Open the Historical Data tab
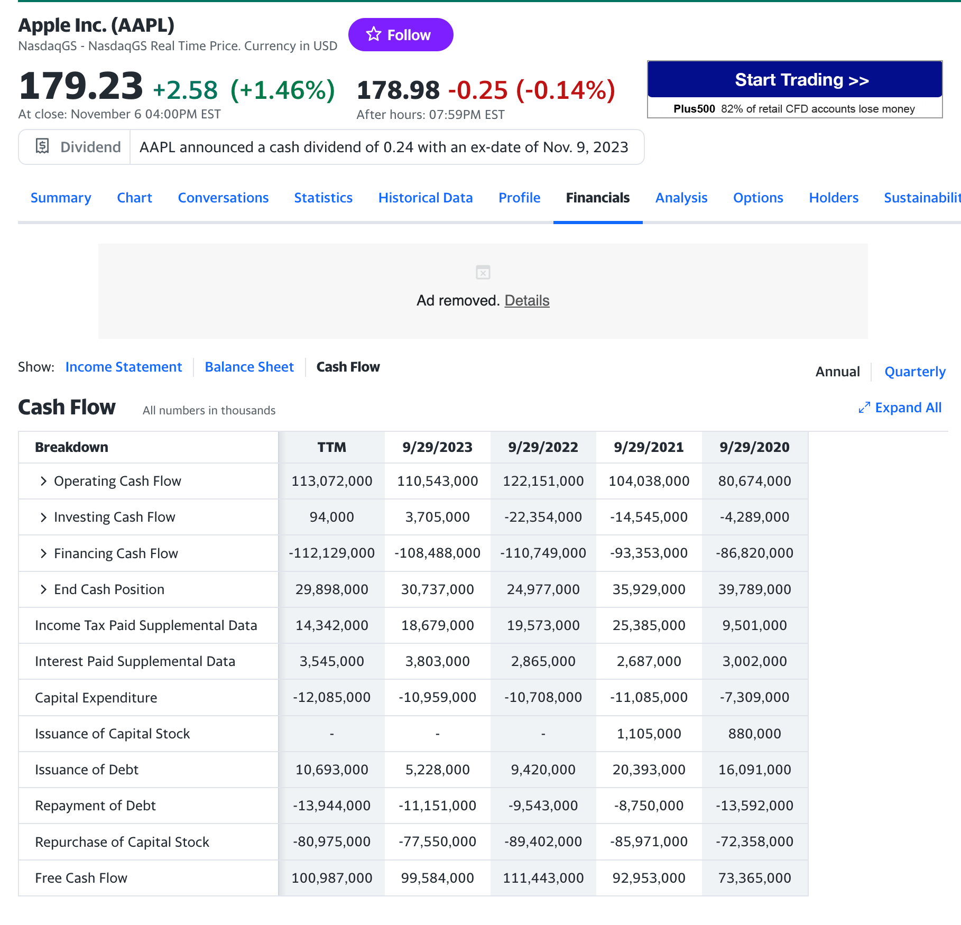The width and height of the screenshot is (961, 925). [425, 198]
